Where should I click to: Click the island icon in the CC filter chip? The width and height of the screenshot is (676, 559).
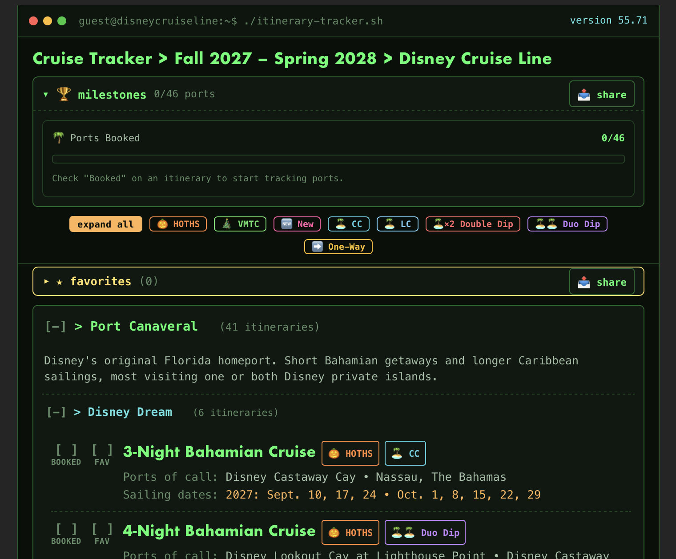(x=341, y=224)
